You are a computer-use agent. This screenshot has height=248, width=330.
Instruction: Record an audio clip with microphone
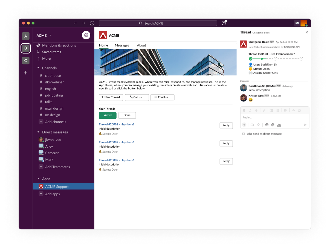[x=258, y=125]
